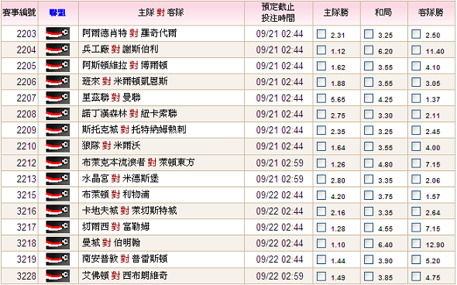Click the league icon for match 3215
This screenshot has height=285, width=457.
pos(57,194)
